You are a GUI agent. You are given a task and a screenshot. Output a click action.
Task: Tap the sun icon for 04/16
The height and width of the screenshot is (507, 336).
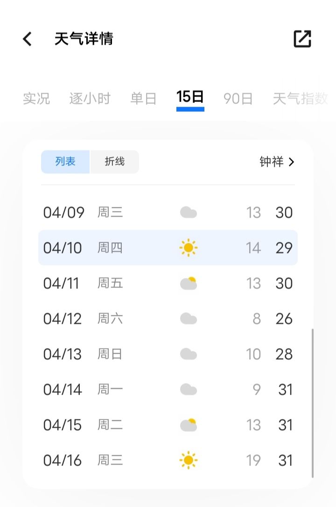tap(189, 460)
